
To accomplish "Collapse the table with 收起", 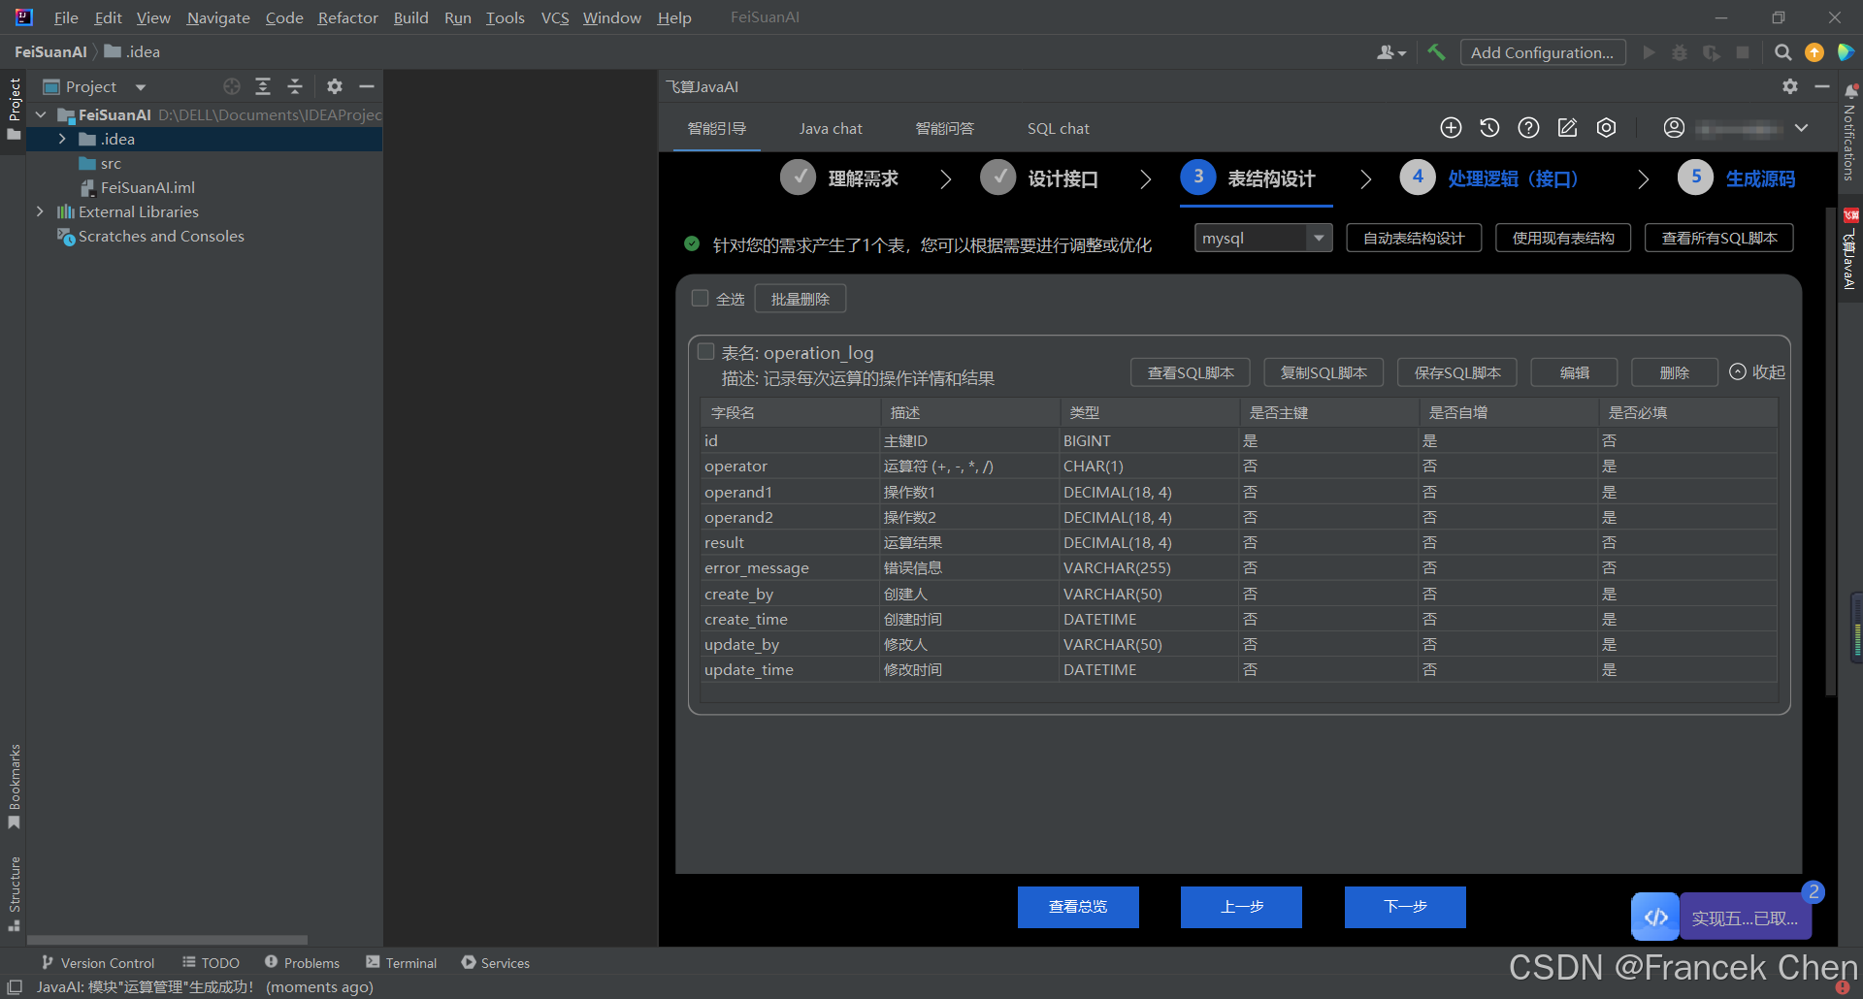I will [1757, 371].
